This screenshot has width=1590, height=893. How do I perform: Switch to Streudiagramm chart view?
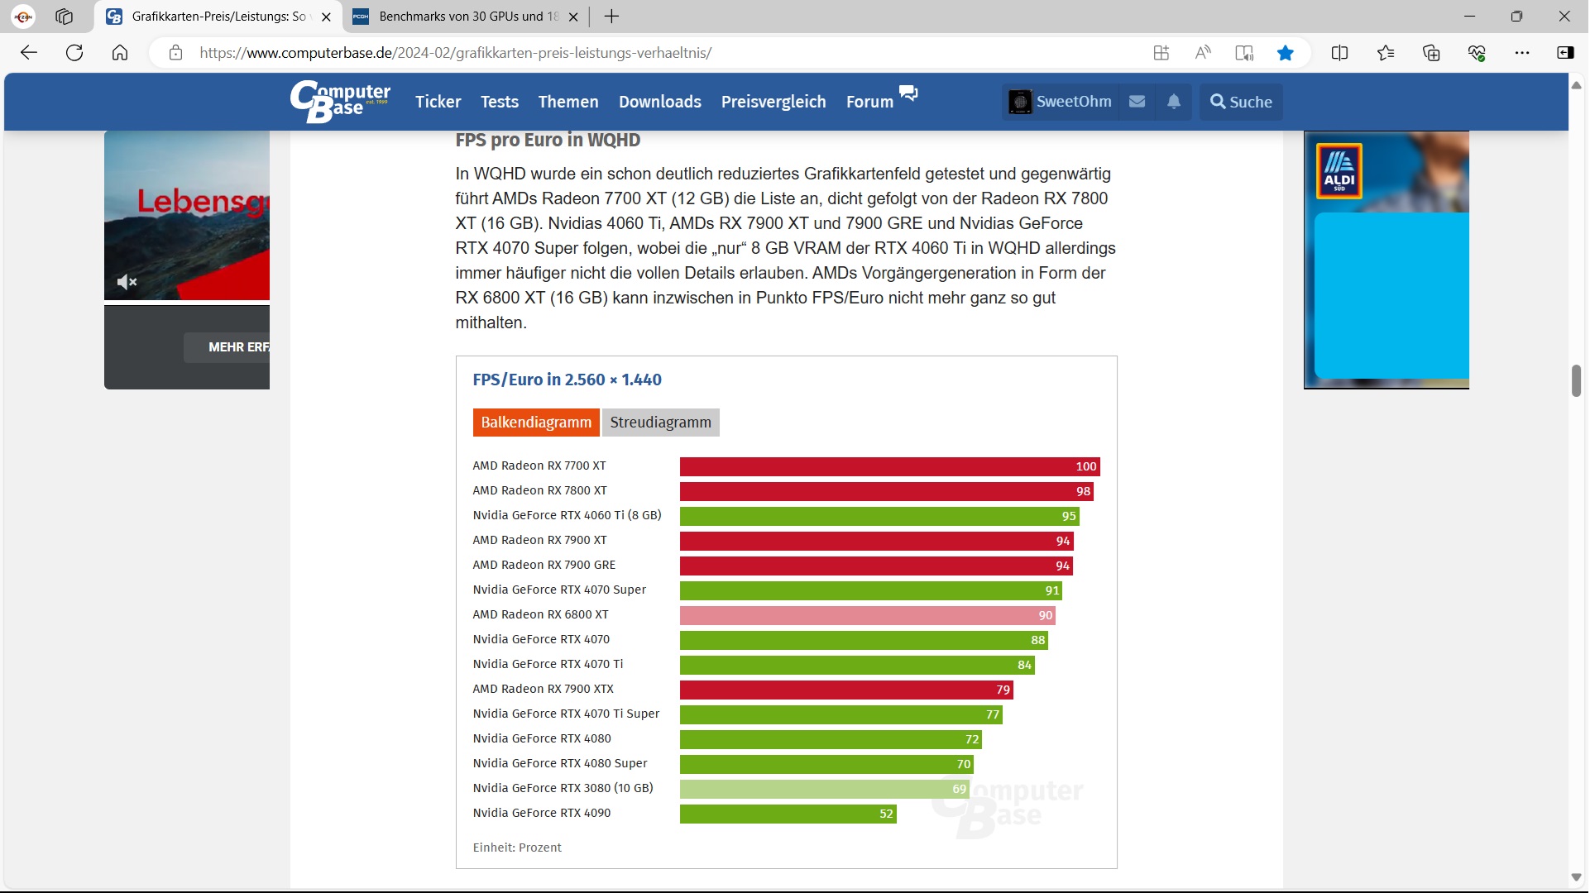point(660,423)
